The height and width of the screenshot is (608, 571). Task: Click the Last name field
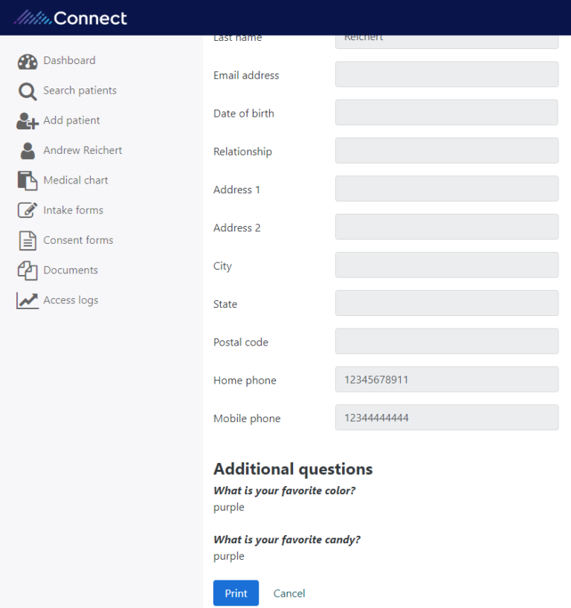(447, 42)
